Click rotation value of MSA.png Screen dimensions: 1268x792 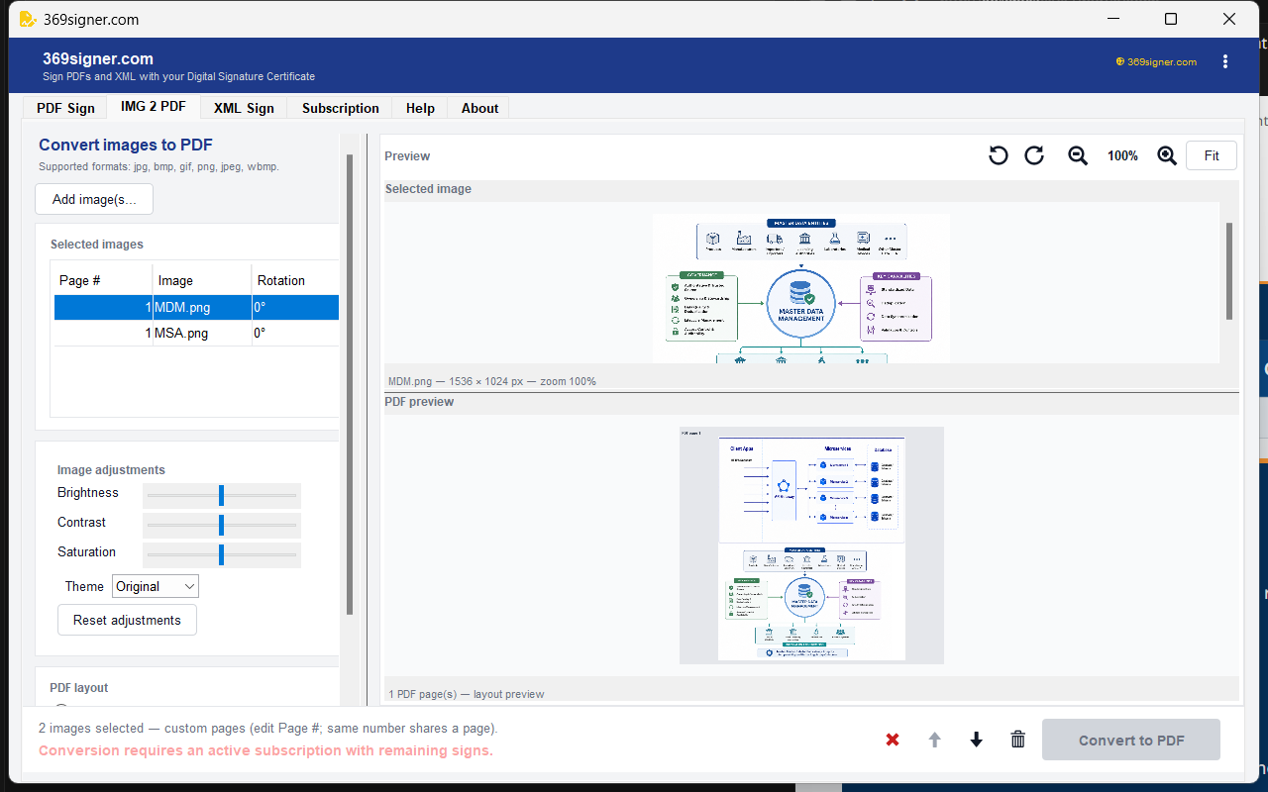click(295, 333)
